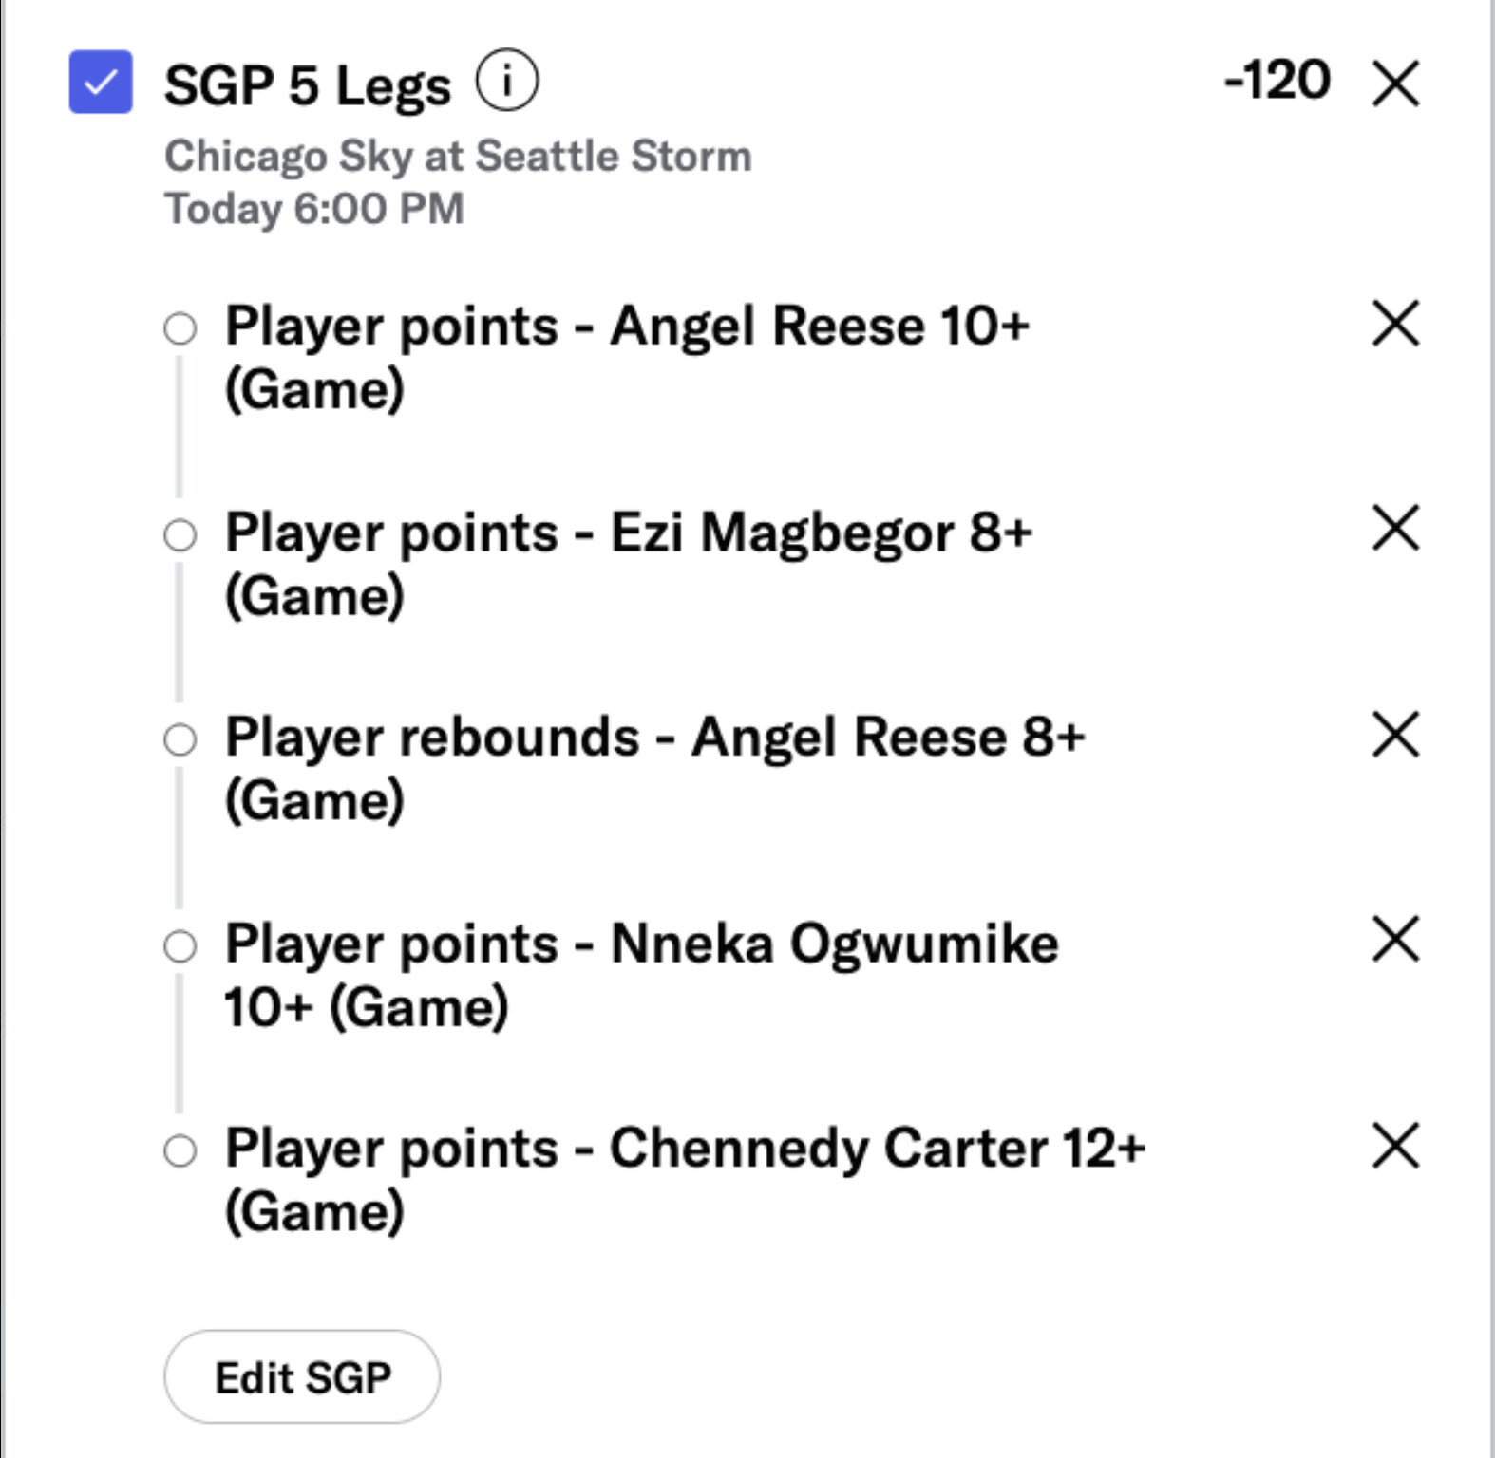Click Player points Chennedy Carter 12+ text
1495x1458 pixels.
tap(684, 1178)
